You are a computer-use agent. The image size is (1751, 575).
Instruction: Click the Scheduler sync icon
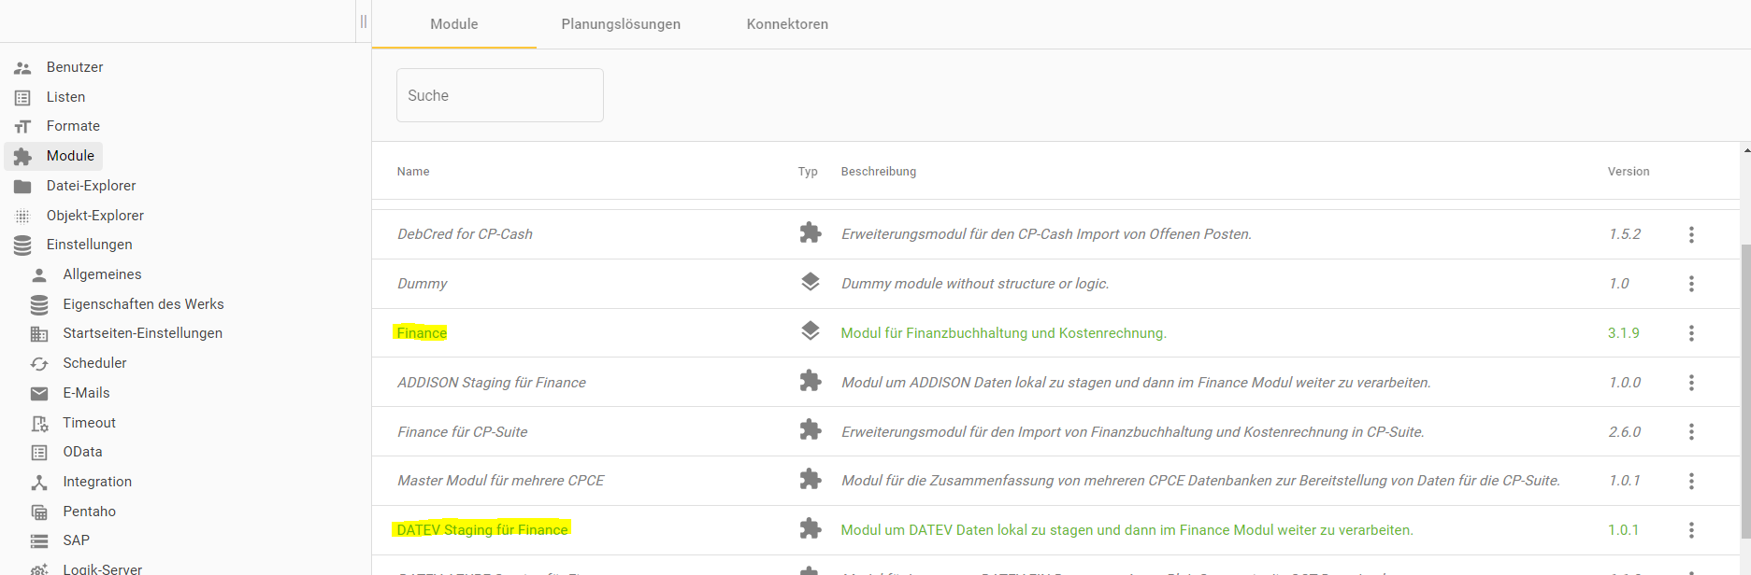point(39,364)
